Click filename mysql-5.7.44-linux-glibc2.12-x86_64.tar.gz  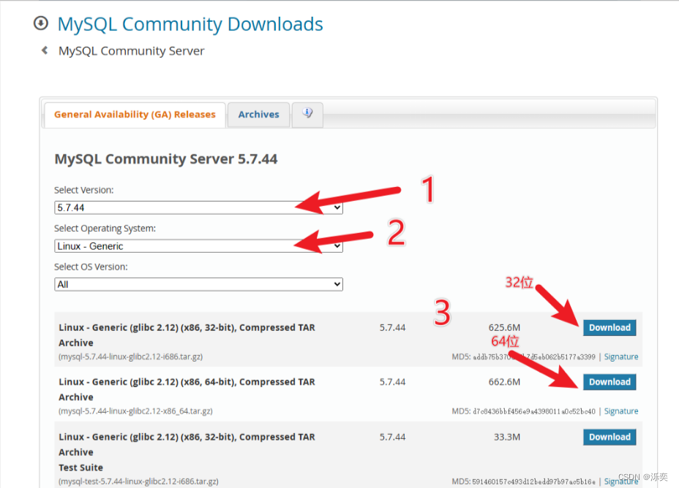pos(135,411)
